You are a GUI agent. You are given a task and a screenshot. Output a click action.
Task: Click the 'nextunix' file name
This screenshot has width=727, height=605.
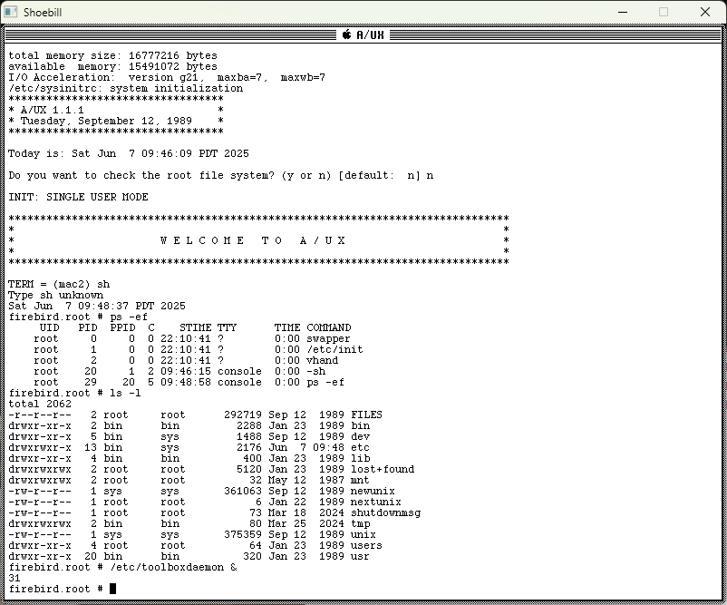[x=376, y=503]
